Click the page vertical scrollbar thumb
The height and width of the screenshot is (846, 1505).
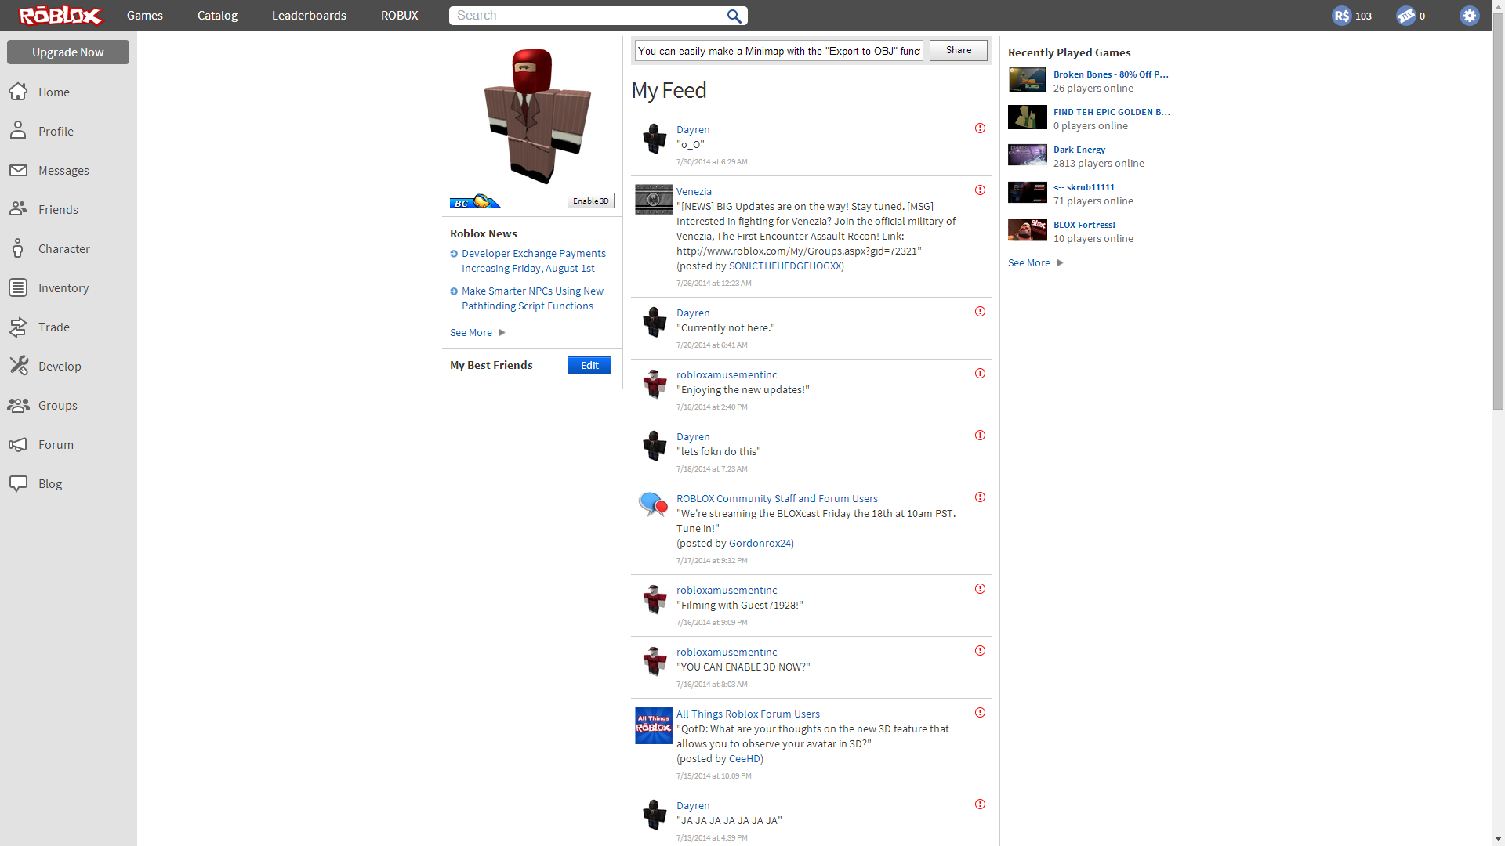tap(1498, 210)
